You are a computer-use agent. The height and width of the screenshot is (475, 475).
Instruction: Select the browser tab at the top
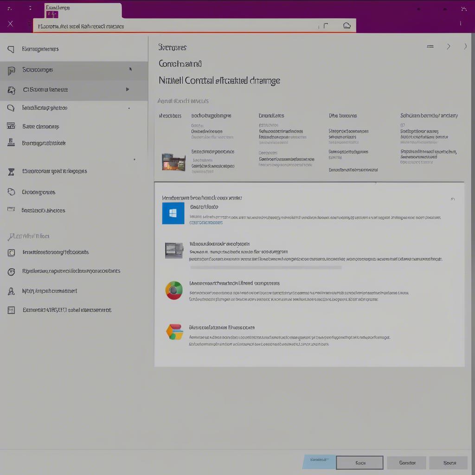click(x=83, y=11)
